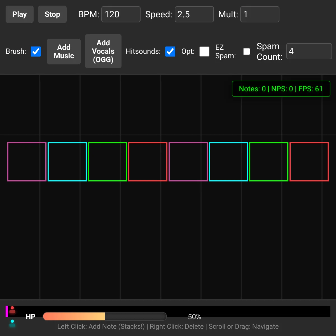
Task: Tick the EZ Spam checkbox
Action: (x=247, y=52)
